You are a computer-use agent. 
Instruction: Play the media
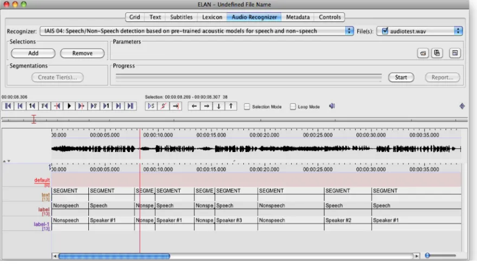pyautogui.click(x=69, y=106)
